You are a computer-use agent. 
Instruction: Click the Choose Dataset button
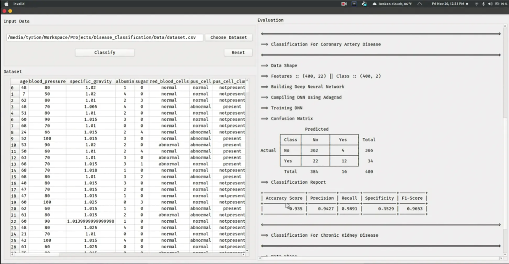point(228,37)
